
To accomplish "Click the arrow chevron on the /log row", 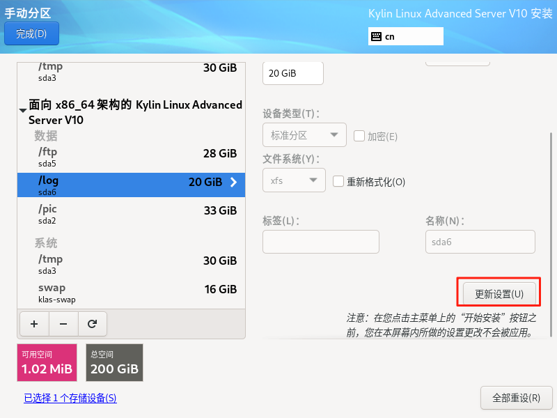I will (x=233, y=182).
